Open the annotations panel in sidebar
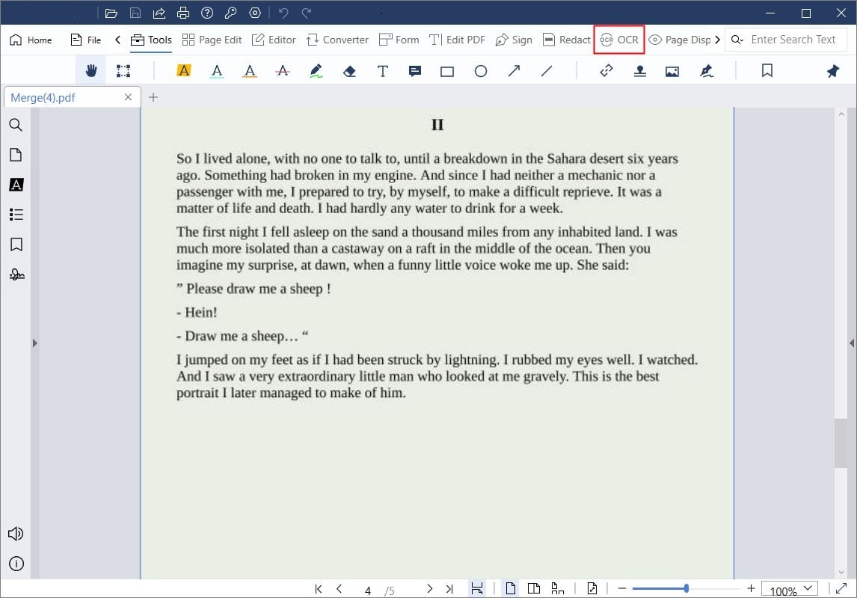The height and width of the screenshot is (598, 857). (x=16, y=185)
